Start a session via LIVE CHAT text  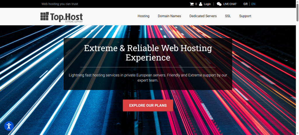point(230,4)
